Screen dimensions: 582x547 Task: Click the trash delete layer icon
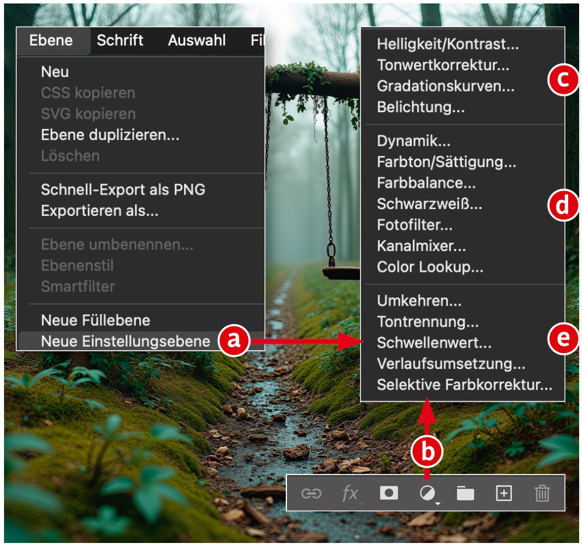pos(542,493)
